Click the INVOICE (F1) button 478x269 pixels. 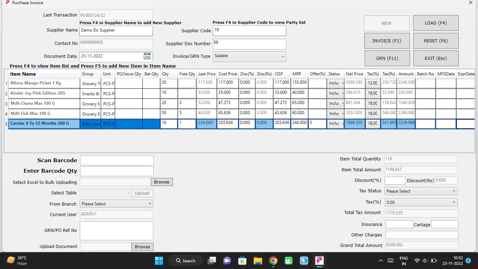pos(387,41)
